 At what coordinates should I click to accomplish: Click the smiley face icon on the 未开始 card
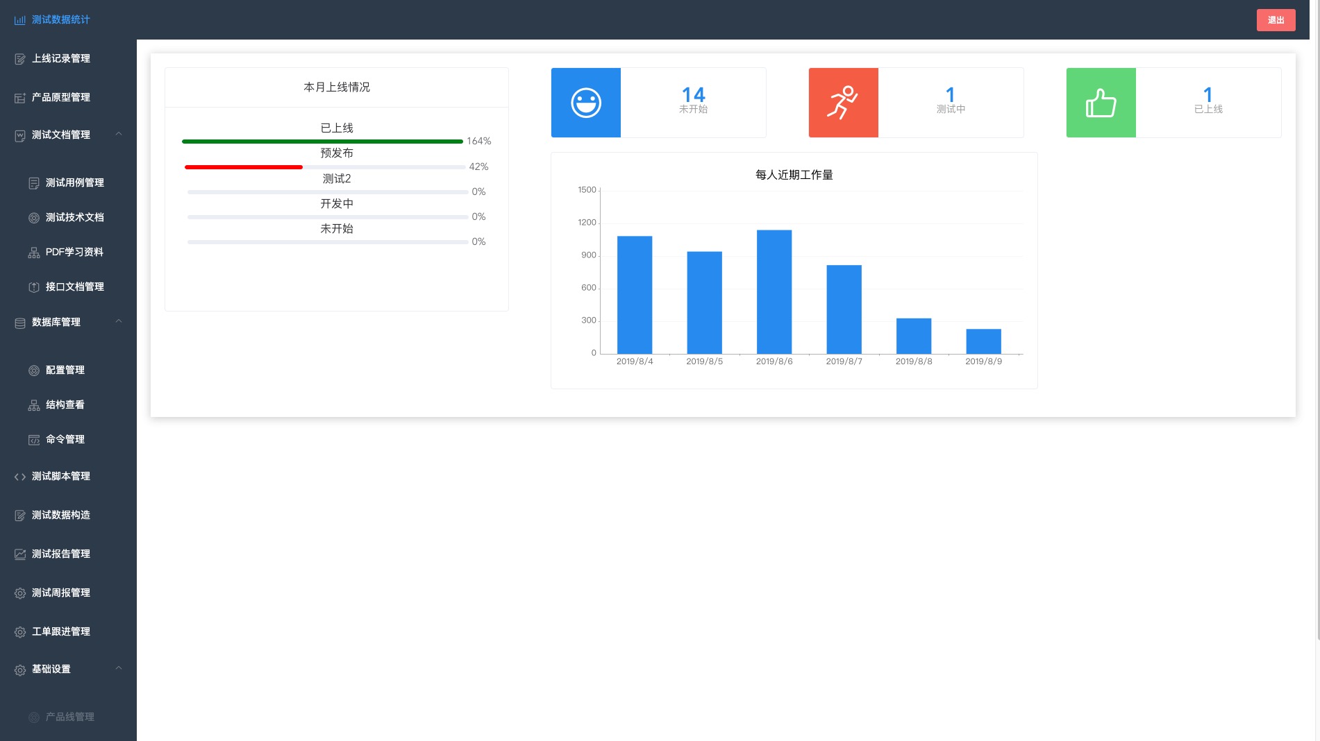coord(586,103)
